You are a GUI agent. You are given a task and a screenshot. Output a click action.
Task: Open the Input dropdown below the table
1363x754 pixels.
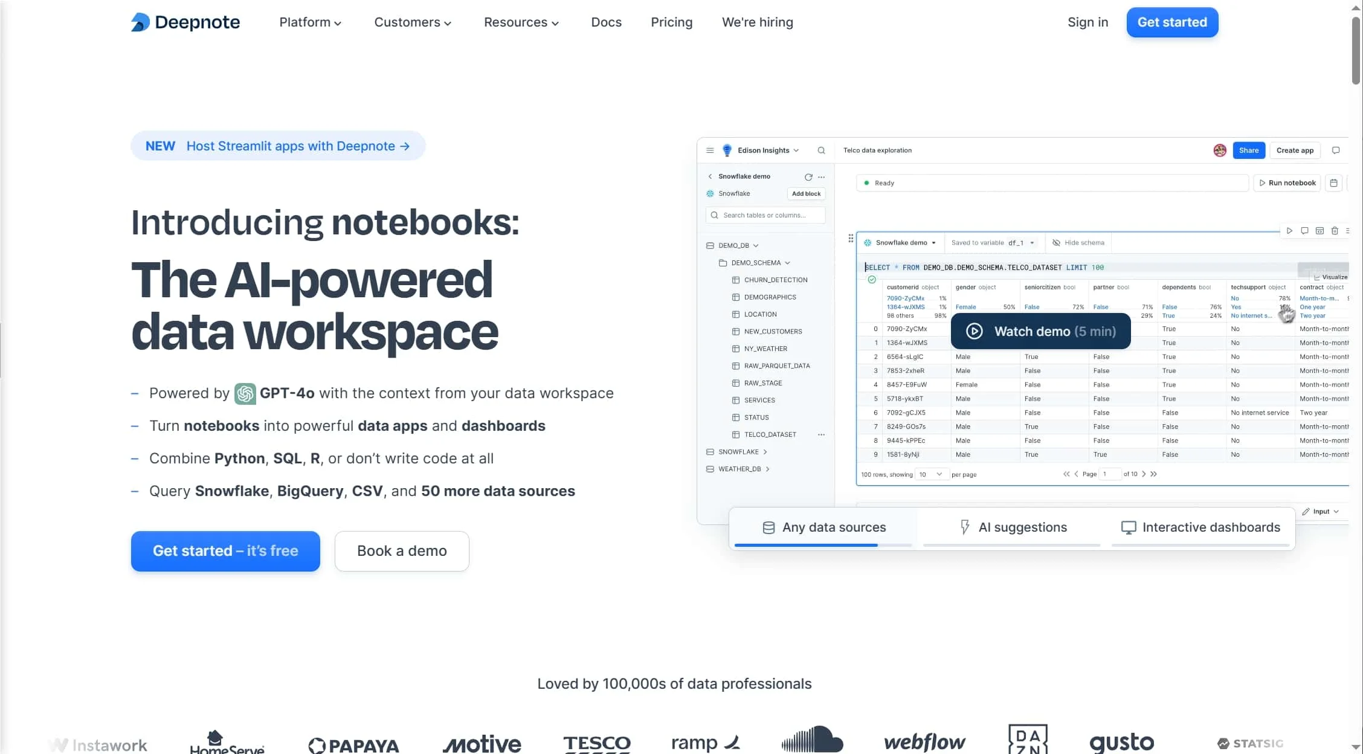coord(1321,512)
